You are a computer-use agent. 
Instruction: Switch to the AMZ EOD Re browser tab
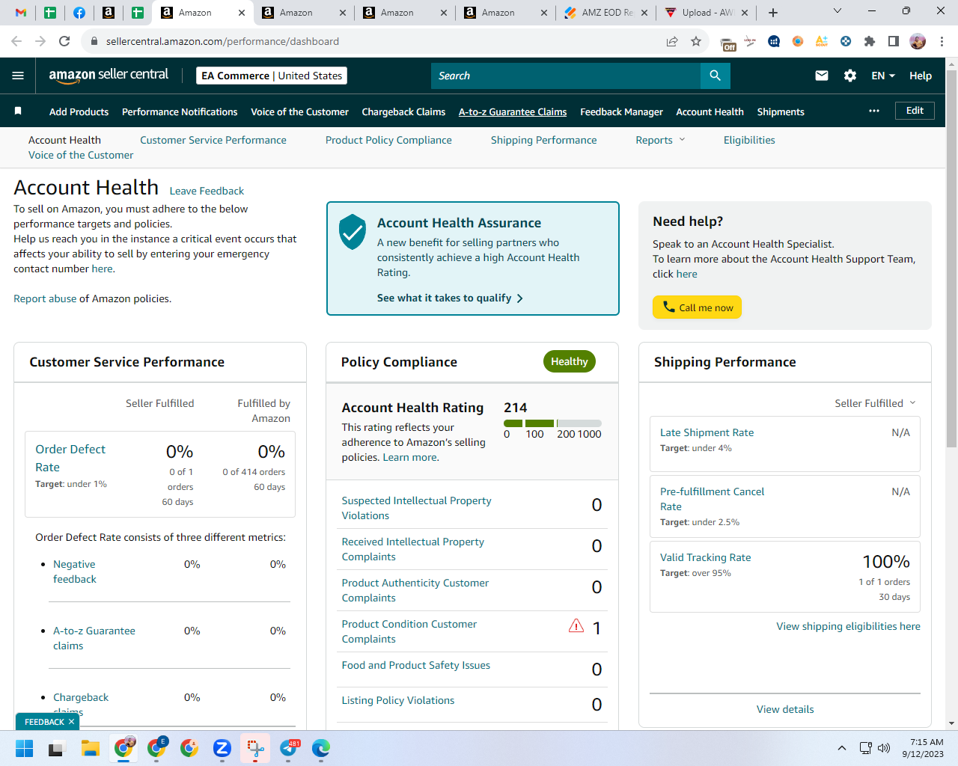coord(607,13)
